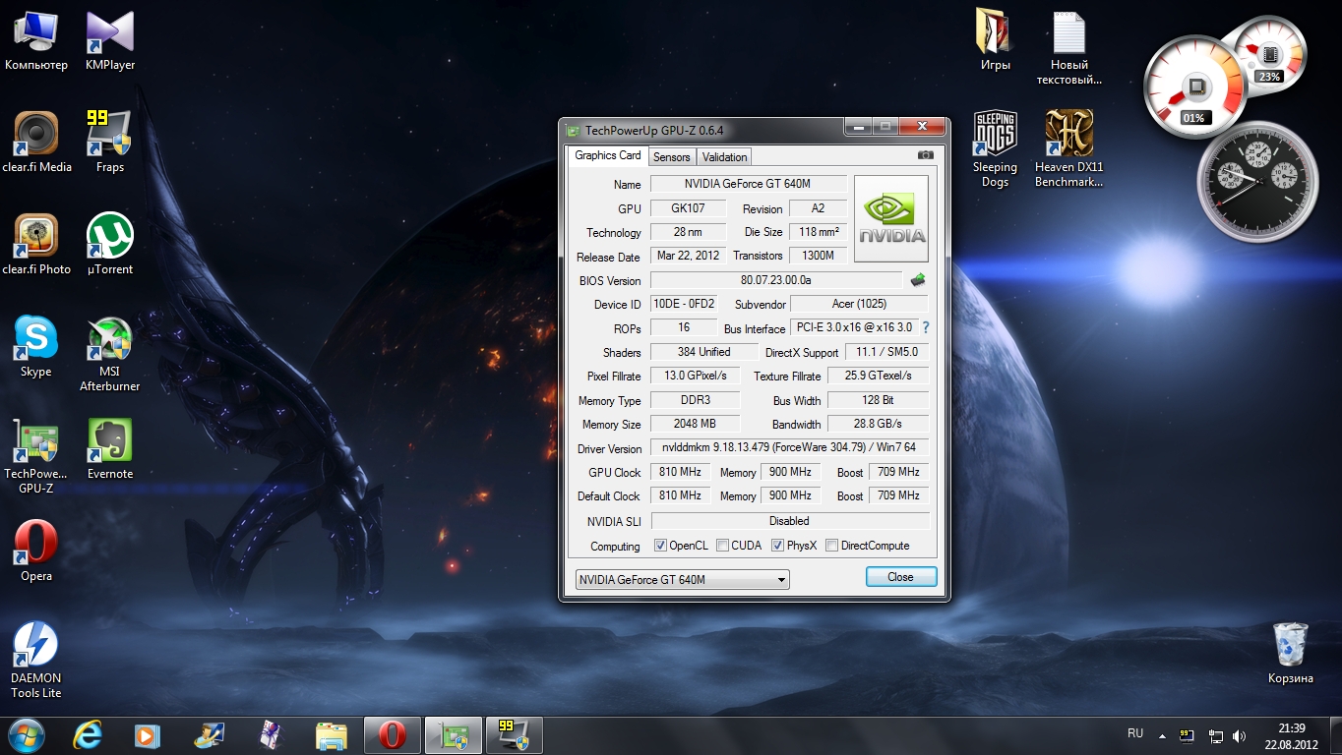Click the memory dial showing 23%

click(1269, 54)
